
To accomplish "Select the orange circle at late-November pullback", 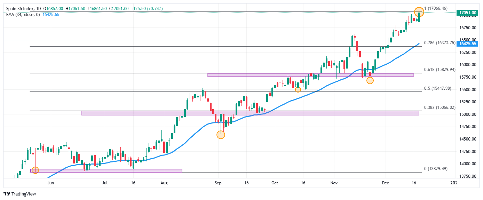I will pyautogui.click(x=370, y=80).
